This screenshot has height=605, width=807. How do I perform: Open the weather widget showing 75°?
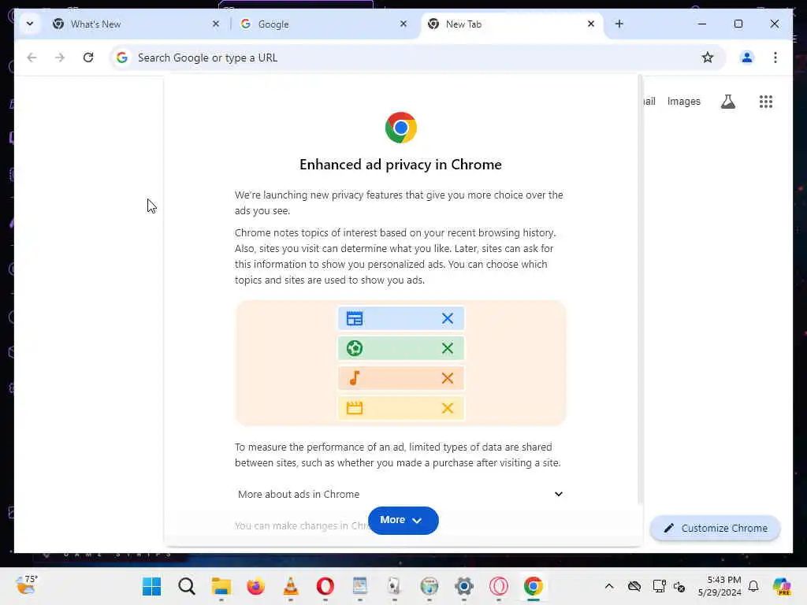tap(26, 585)
